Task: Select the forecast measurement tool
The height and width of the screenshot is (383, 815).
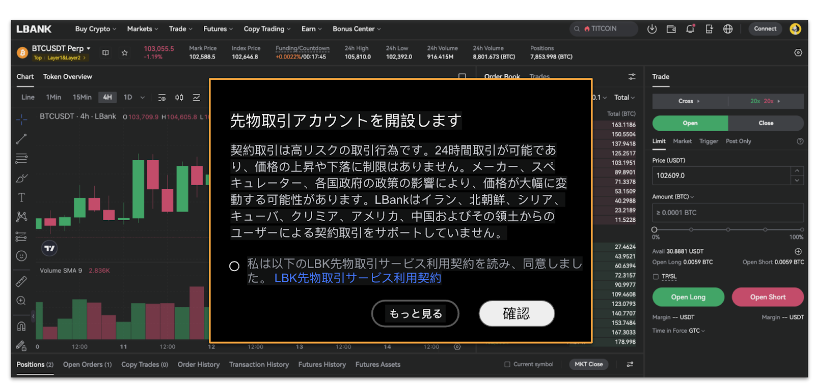Action: click(x=21, y=237)
